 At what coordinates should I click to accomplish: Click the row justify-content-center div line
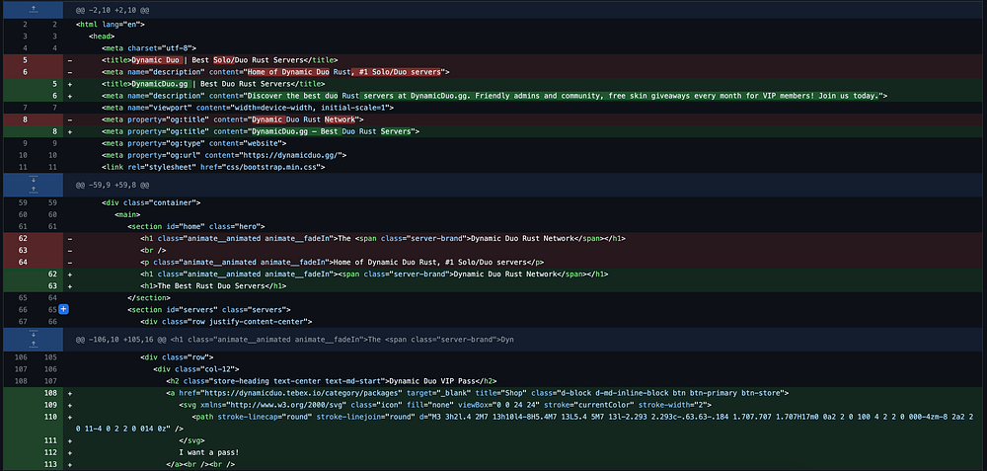click(227, 322)
